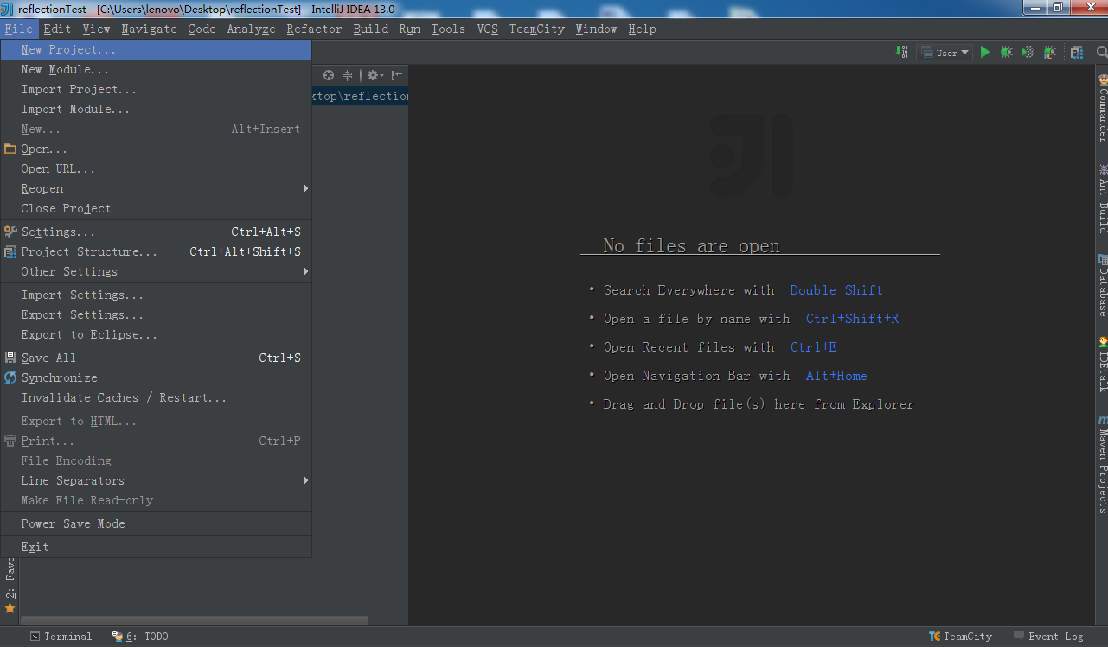The height and width of the screenshot is (647, 1108).
Task: Choose Export Settings...
Action: point(156,314)
